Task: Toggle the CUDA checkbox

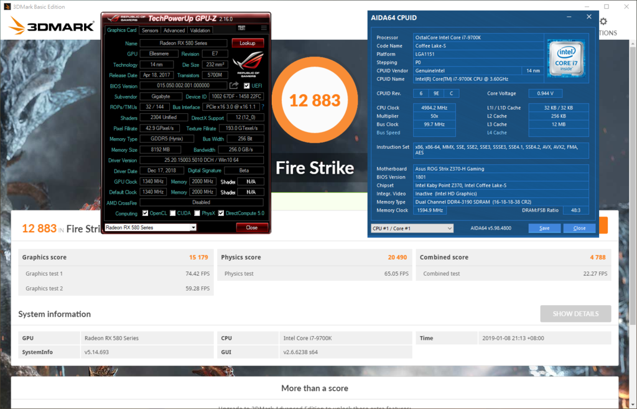Action: pos(173,213)
